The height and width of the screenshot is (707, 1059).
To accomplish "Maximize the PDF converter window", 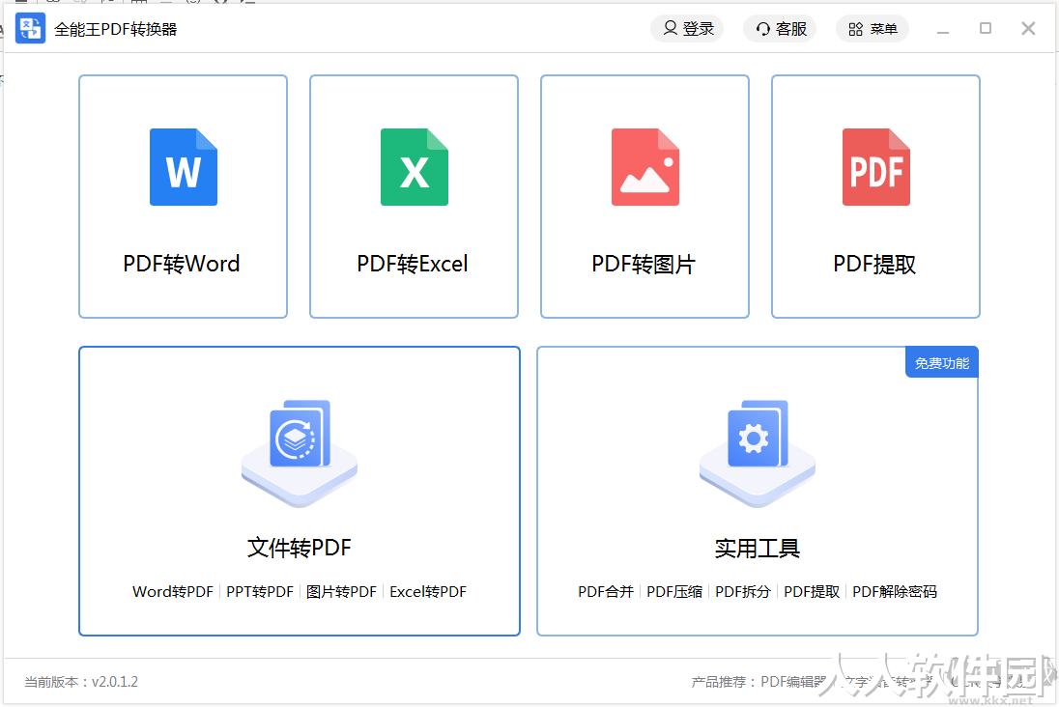I will (x=986, y=28).
